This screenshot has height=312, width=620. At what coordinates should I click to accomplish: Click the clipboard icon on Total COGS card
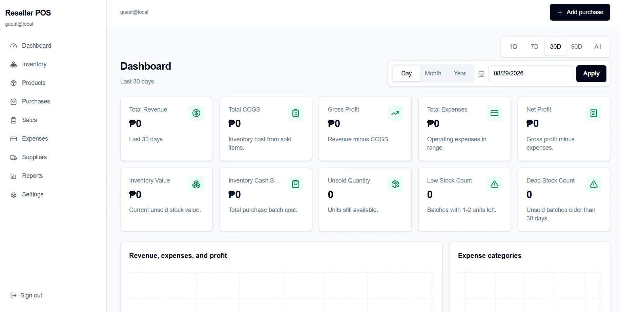click(x=295, y=113)
